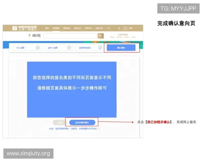Click the faded title text right of search

coord(122,35)
